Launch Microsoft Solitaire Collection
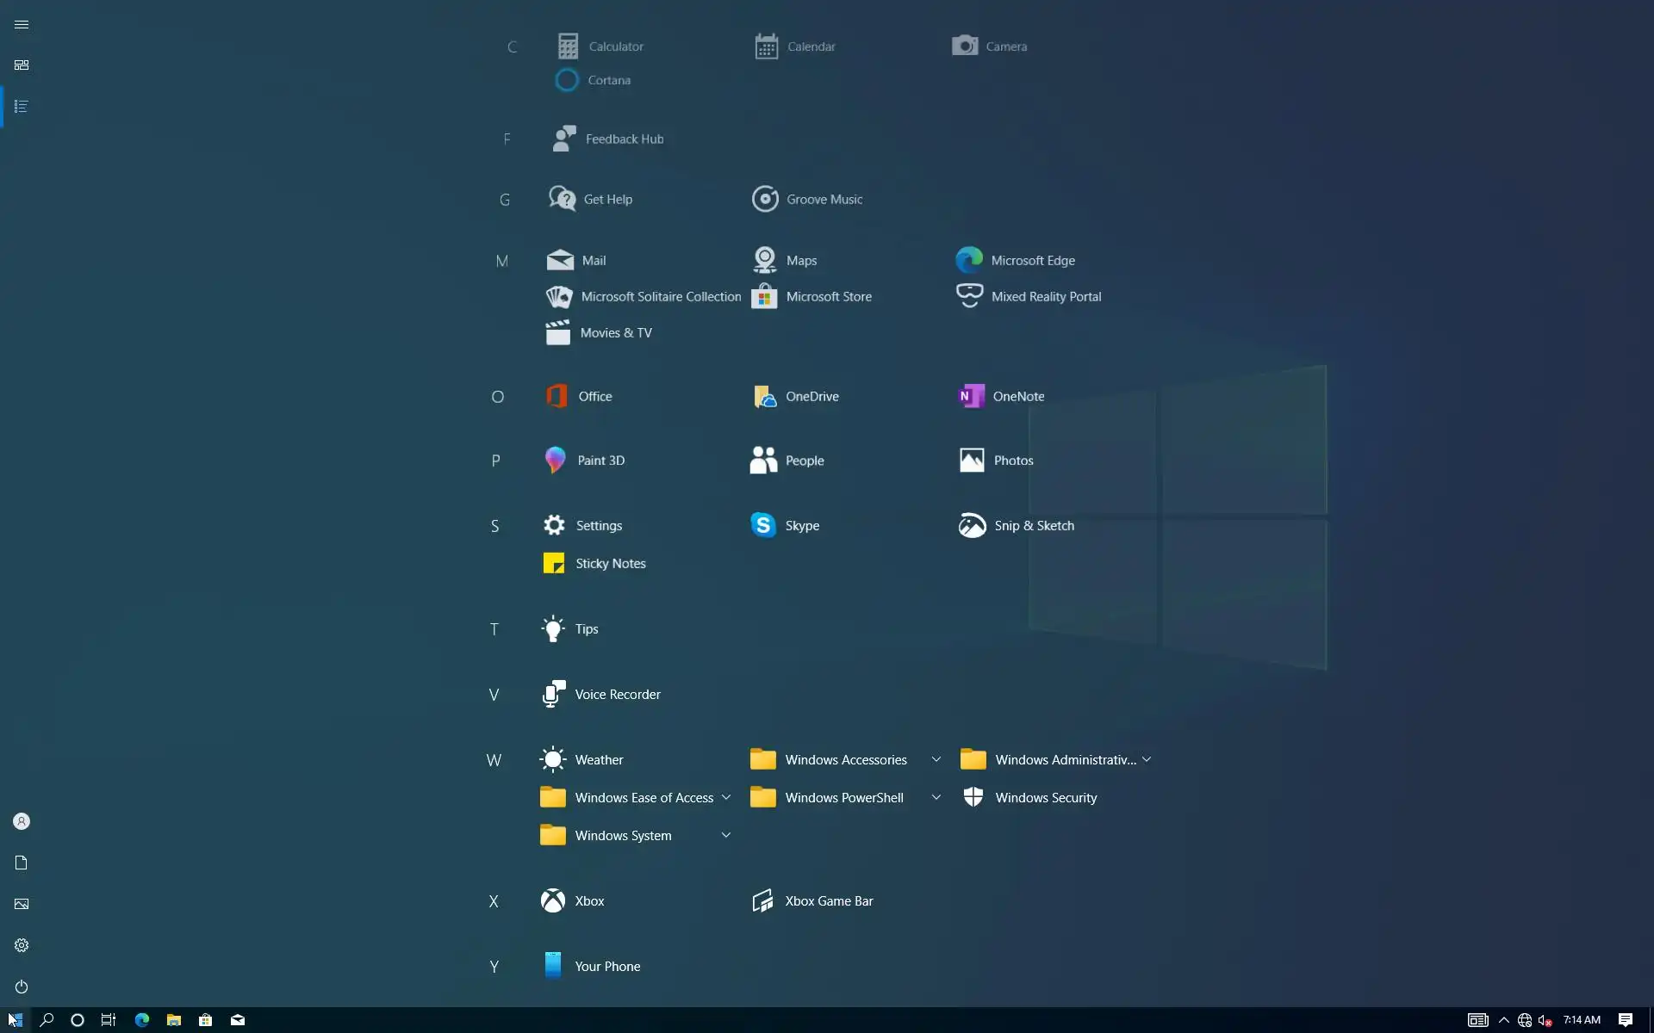 [660, 297]
